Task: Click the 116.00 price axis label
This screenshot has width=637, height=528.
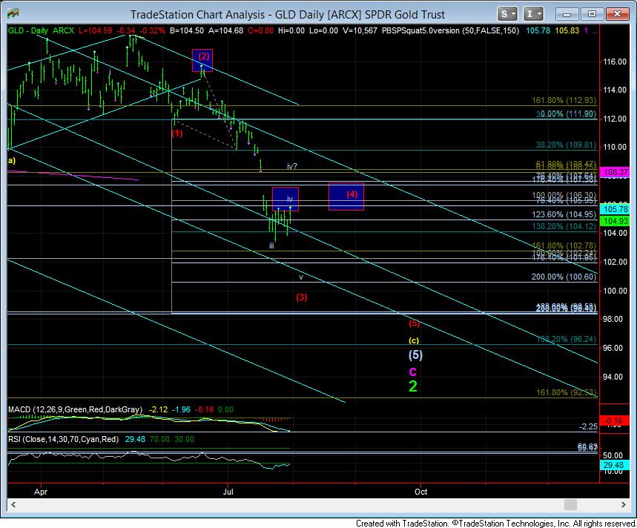Action: click(x=615, y=62)
